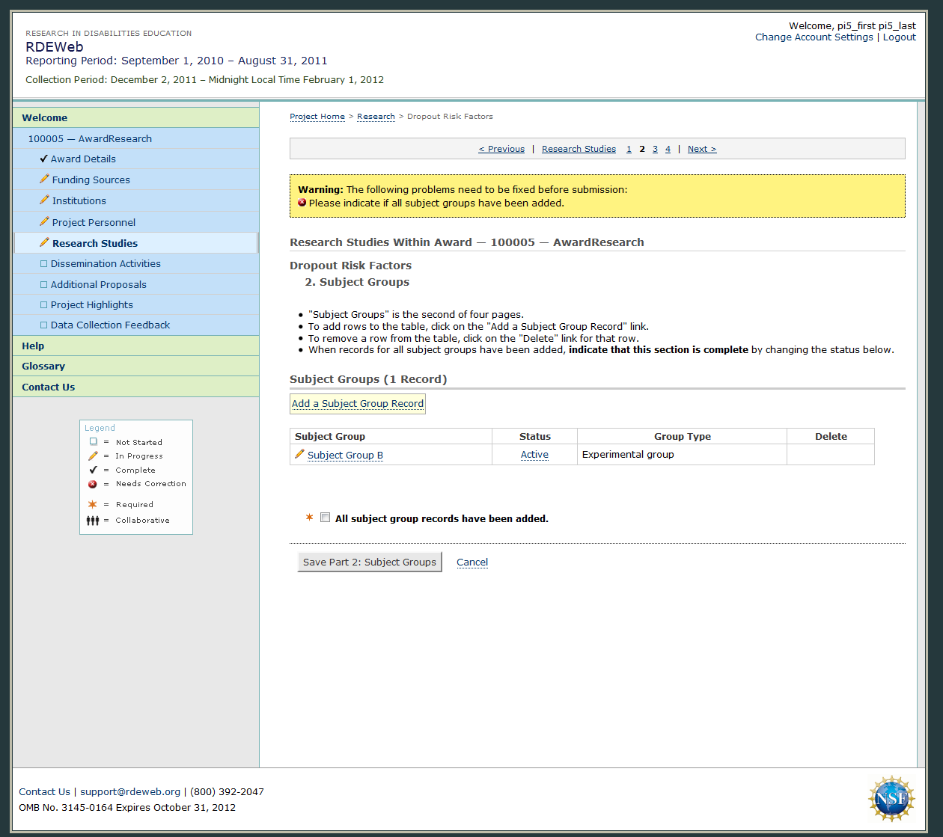Click Save Part 2: Subject Groups button

point(370,562)
